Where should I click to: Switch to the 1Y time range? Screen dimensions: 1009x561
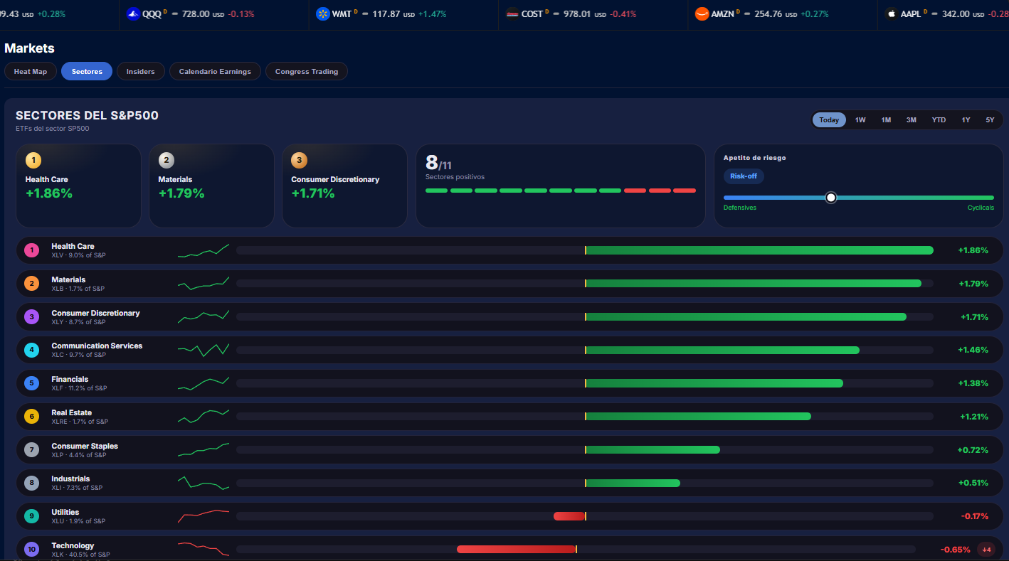[966, 120]
